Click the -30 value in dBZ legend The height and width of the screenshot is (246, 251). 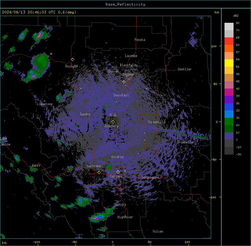[238, 155]
